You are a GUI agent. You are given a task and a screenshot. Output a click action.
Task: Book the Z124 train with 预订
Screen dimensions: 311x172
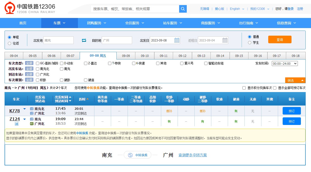[292, 121]
